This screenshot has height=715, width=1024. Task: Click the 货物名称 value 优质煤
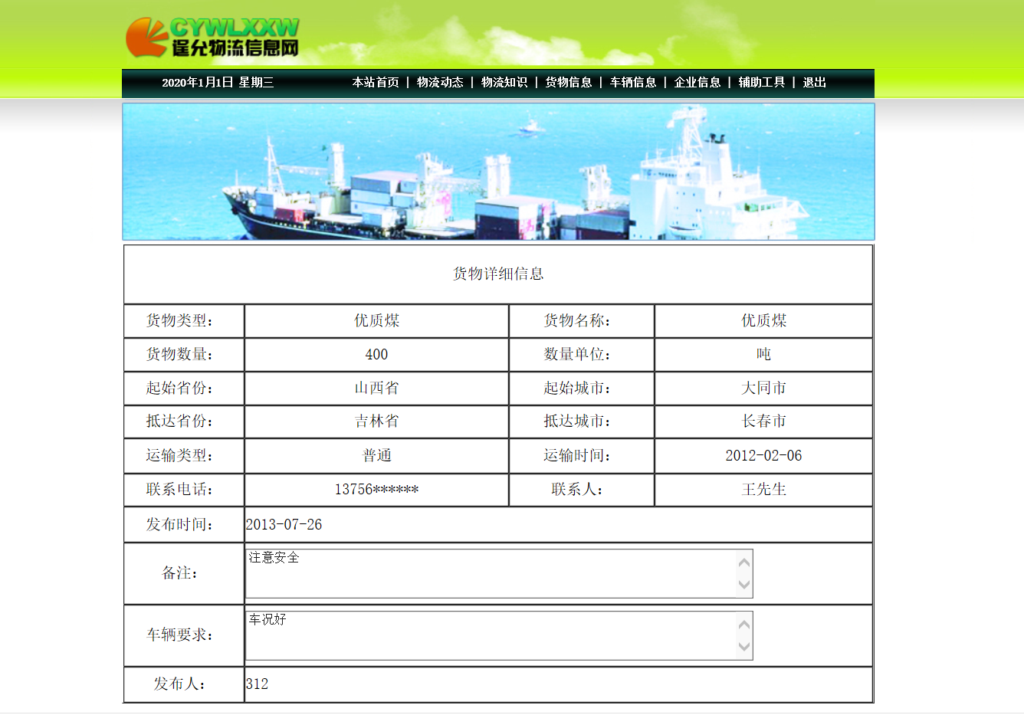coord(763,320)
